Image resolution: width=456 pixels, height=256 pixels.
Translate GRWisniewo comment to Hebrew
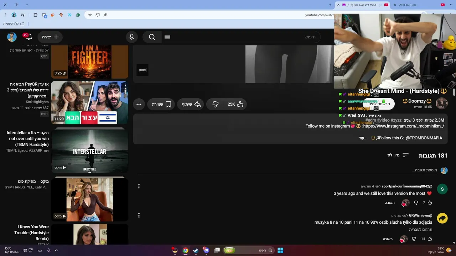tap(421, 230)
